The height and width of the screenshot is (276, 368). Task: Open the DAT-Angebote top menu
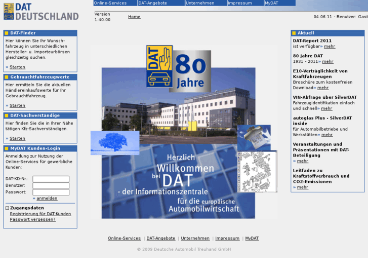161,3
